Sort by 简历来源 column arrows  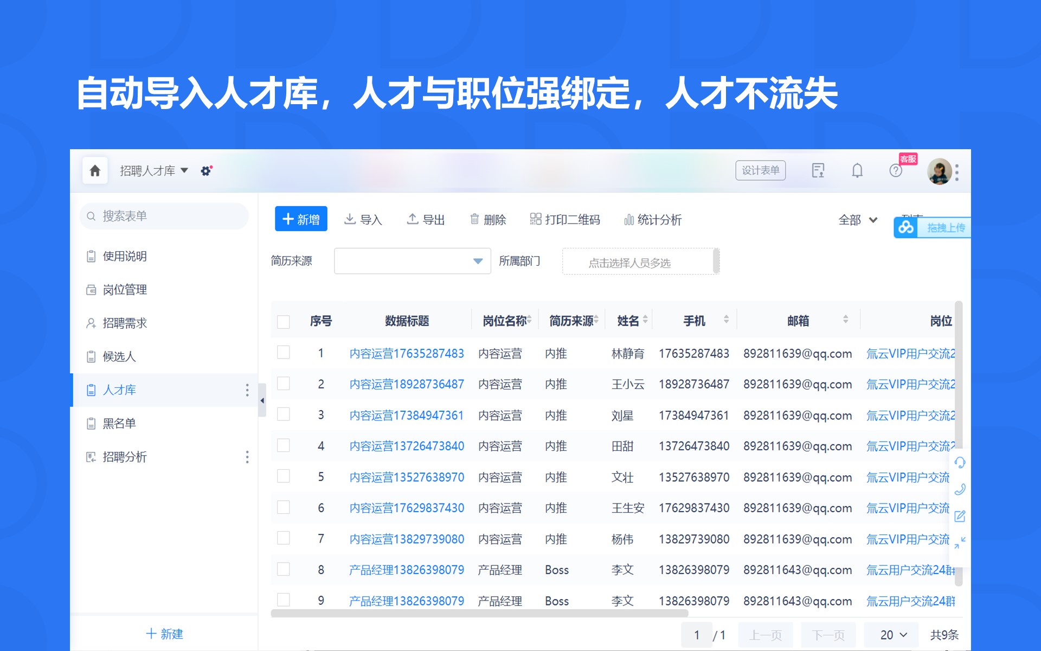click(596, 320)
